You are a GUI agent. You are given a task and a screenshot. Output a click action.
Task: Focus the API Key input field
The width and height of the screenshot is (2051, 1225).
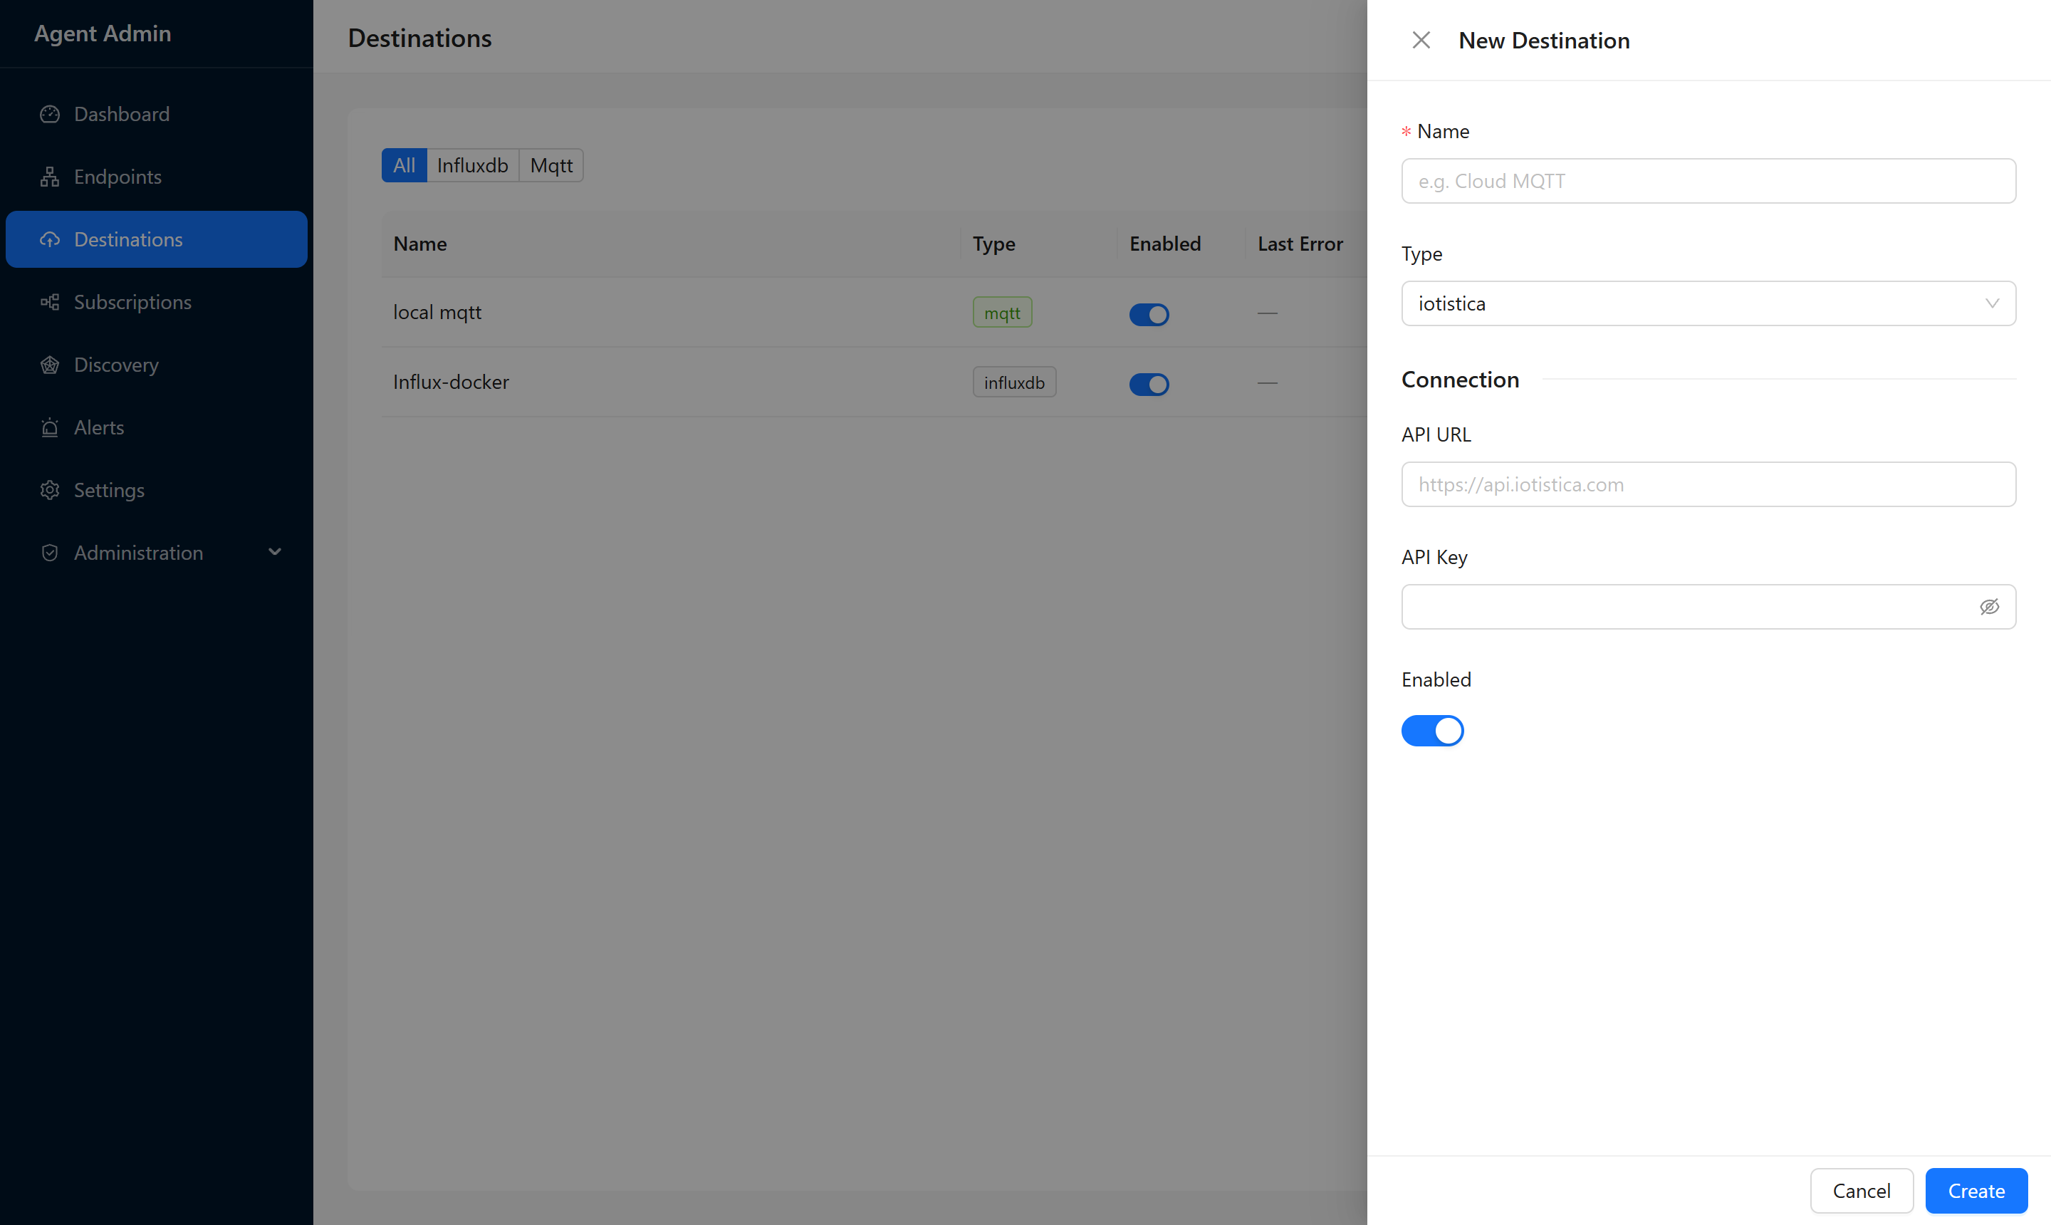click(1708, 607)
